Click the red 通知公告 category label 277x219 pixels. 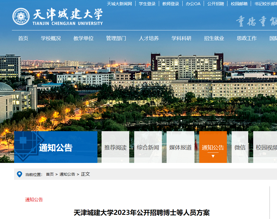pyautogui.click(x=34, y=200)
